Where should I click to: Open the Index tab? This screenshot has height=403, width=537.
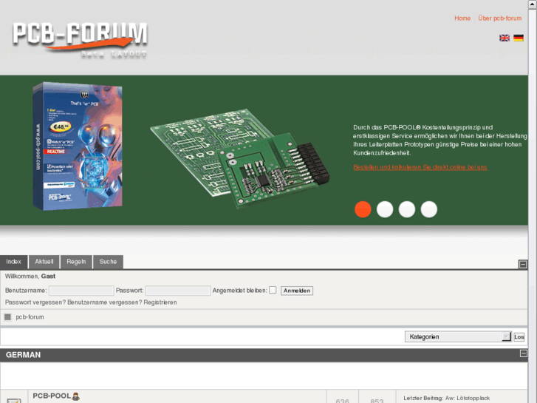pos(14,262)
